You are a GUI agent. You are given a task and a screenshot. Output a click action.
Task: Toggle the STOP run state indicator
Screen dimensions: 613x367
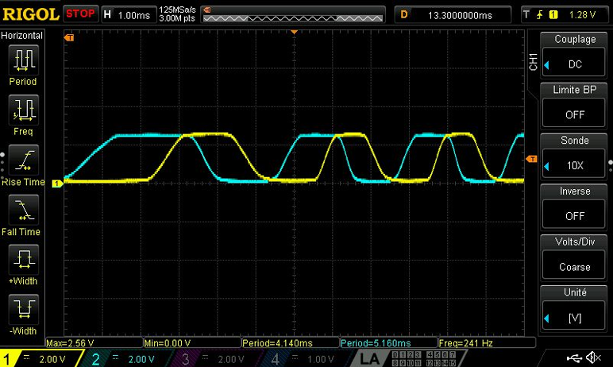click(80, 14)
